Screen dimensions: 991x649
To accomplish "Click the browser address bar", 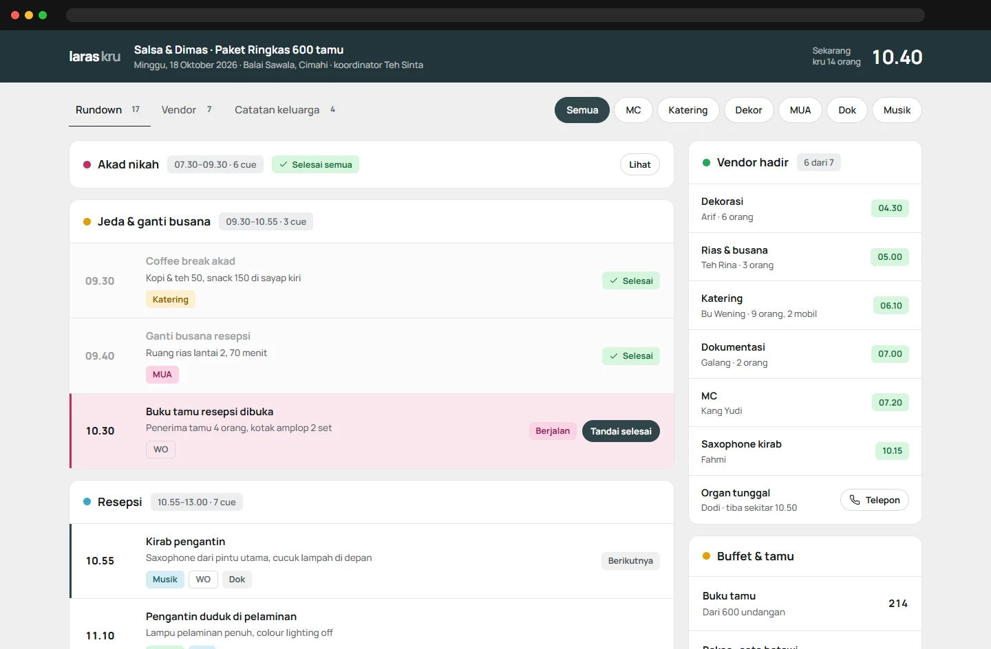I will (495, 15).
